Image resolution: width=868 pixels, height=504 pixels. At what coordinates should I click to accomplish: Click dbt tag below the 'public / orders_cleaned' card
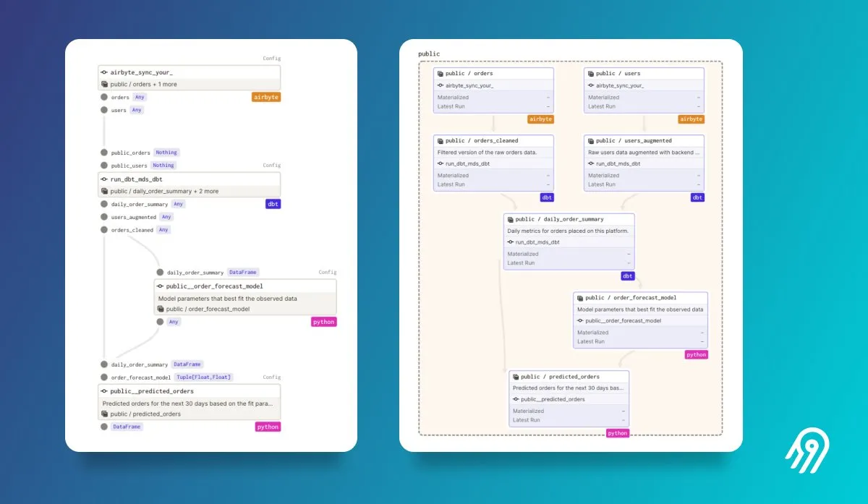(x=547, y=197)
